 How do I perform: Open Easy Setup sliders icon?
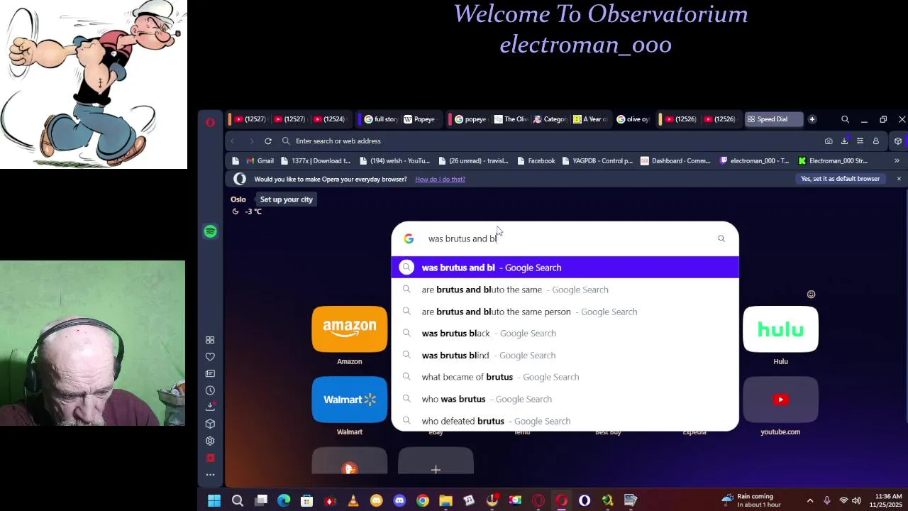[x=860, y=141]
